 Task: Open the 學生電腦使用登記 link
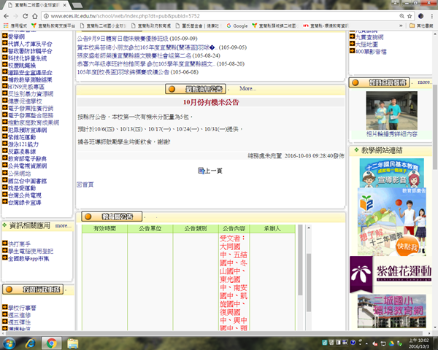pos(31,251)
